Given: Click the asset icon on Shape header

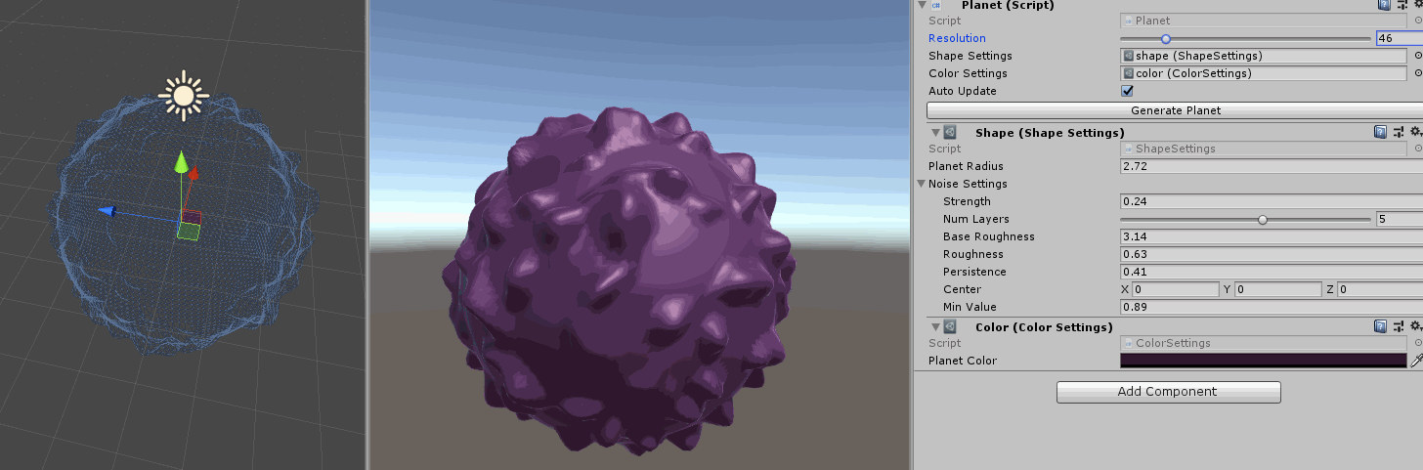Looking at the screenshot, I should (950, 132).
